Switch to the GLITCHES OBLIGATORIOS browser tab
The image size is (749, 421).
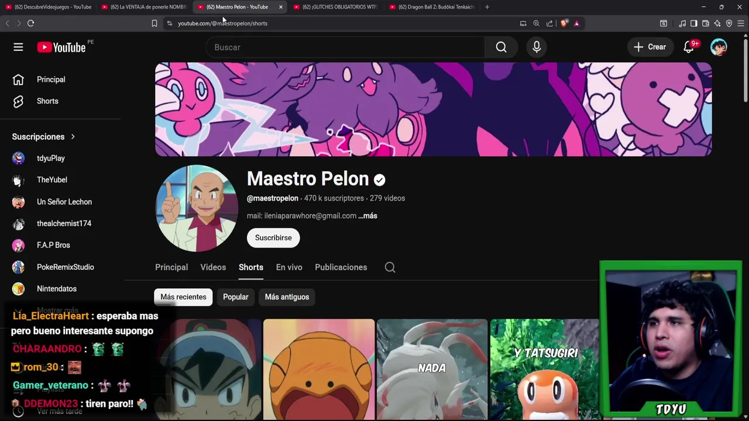pyautogui.click(x=336, y=7)
